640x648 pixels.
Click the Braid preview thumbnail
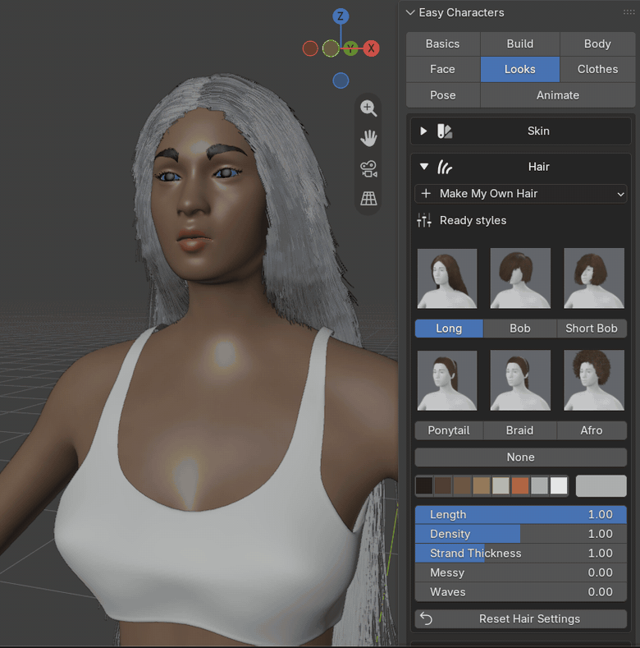[x=520, y=380]
